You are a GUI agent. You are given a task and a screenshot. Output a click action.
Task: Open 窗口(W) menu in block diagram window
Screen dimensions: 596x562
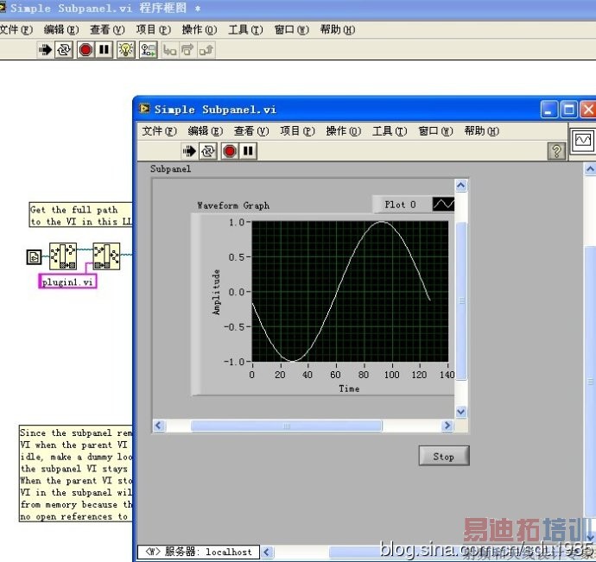pos(292,29)
